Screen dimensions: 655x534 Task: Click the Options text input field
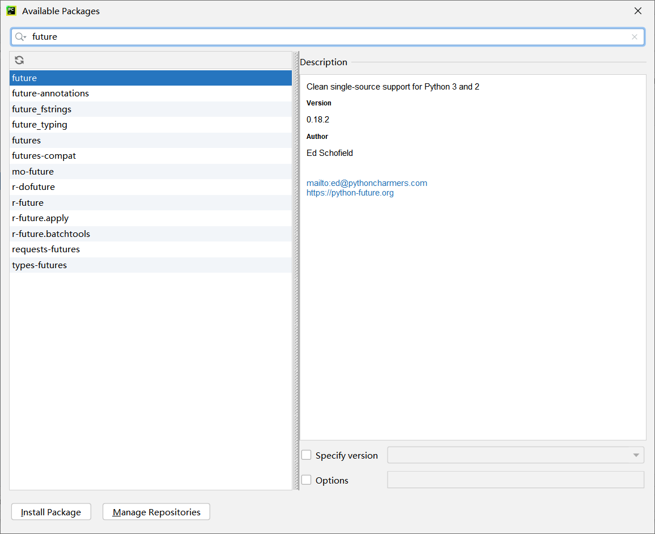[516, 480]
